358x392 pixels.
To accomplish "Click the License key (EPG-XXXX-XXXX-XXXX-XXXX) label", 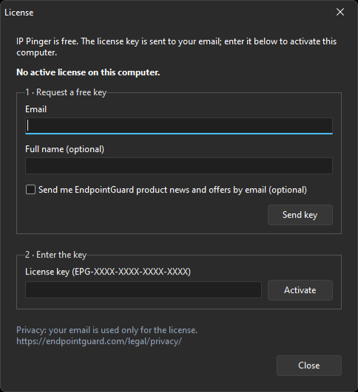I will (108, 272).
